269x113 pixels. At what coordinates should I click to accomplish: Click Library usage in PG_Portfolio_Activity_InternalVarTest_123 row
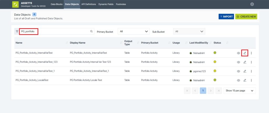click(x=176, y=62)
